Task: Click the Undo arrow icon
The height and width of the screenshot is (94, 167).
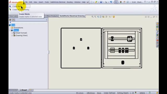Action: pyautogui.click(x=111, y=2)
